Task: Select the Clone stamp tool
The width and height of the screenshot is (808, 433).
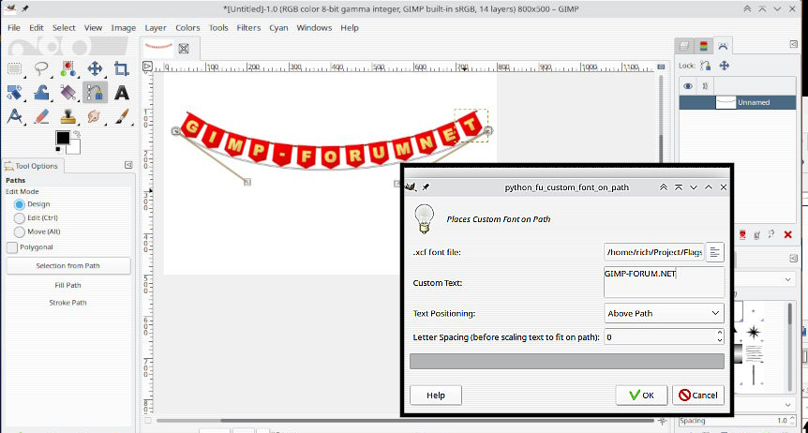Action: point(68,116)
